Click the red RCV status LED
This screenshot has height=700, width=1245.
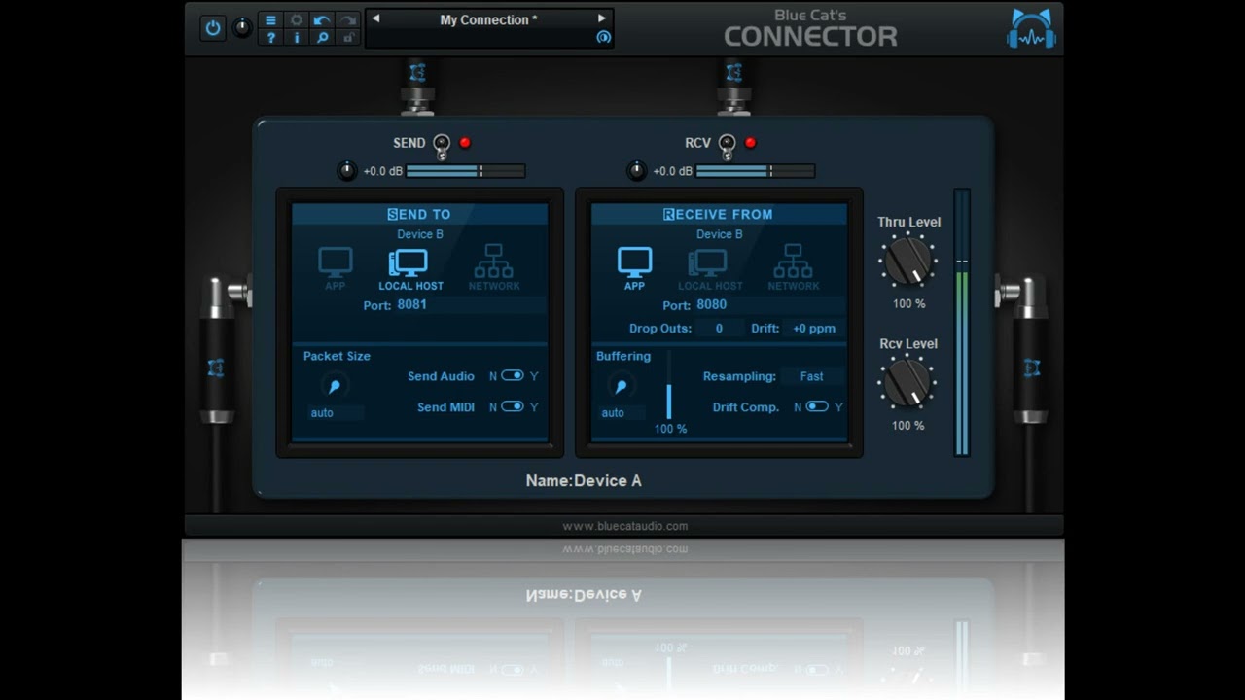click(750, 143)
